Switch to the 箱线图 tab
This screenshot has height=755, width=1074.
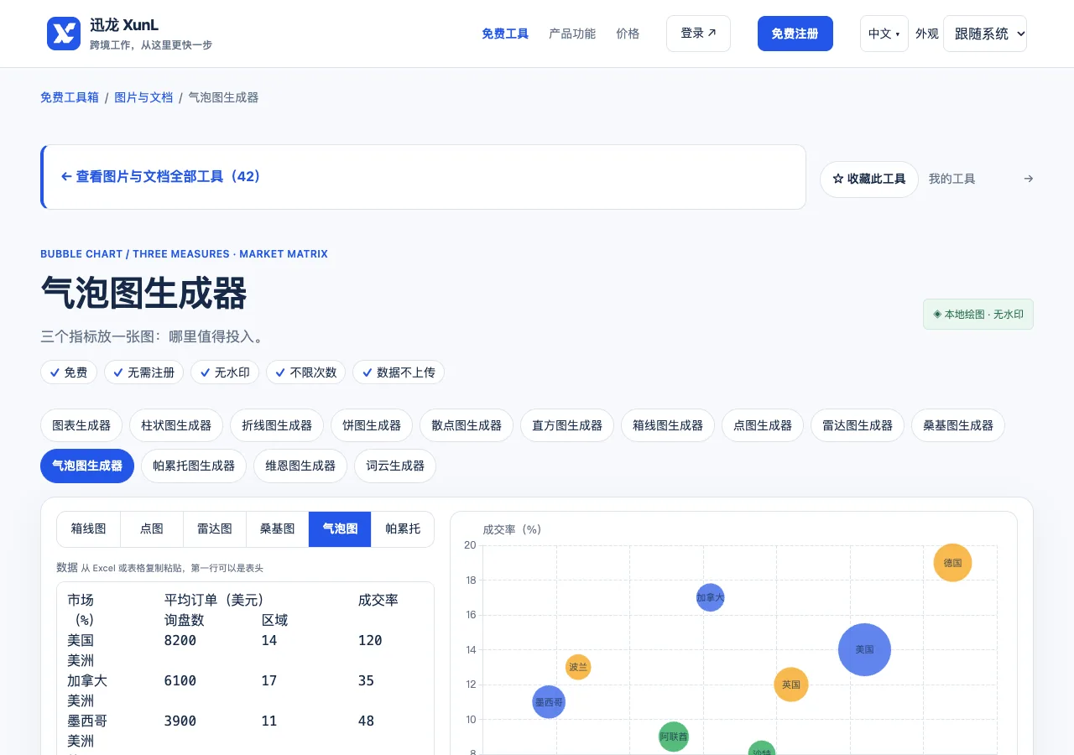tap(89, 529)
